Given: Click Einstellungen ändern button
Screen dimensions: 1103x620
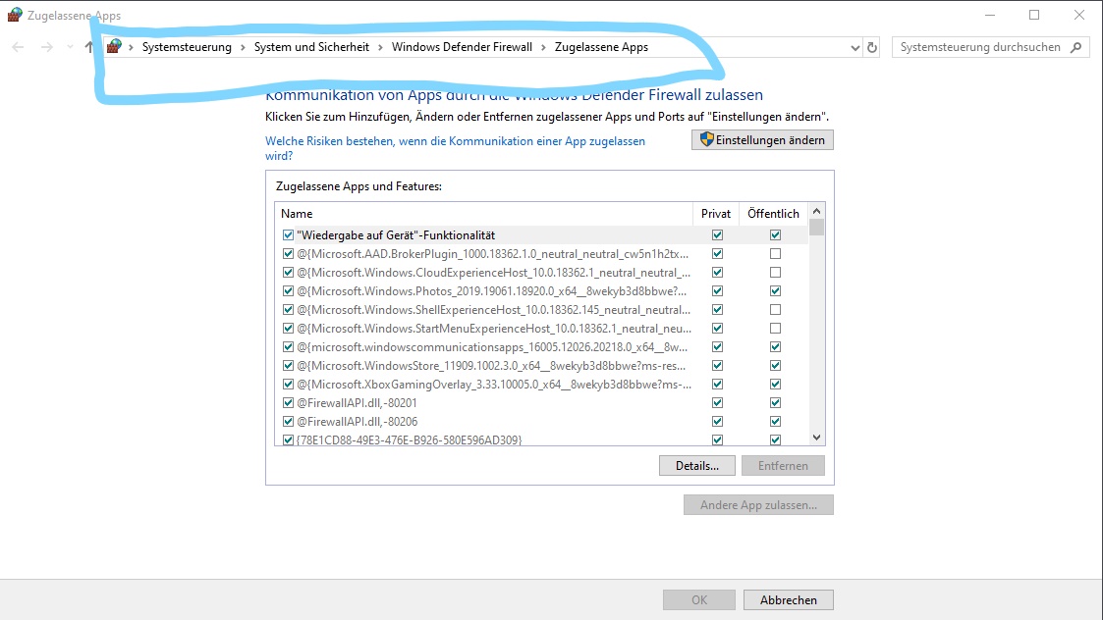Looking at the screenshot, I should tap(762, 140).
